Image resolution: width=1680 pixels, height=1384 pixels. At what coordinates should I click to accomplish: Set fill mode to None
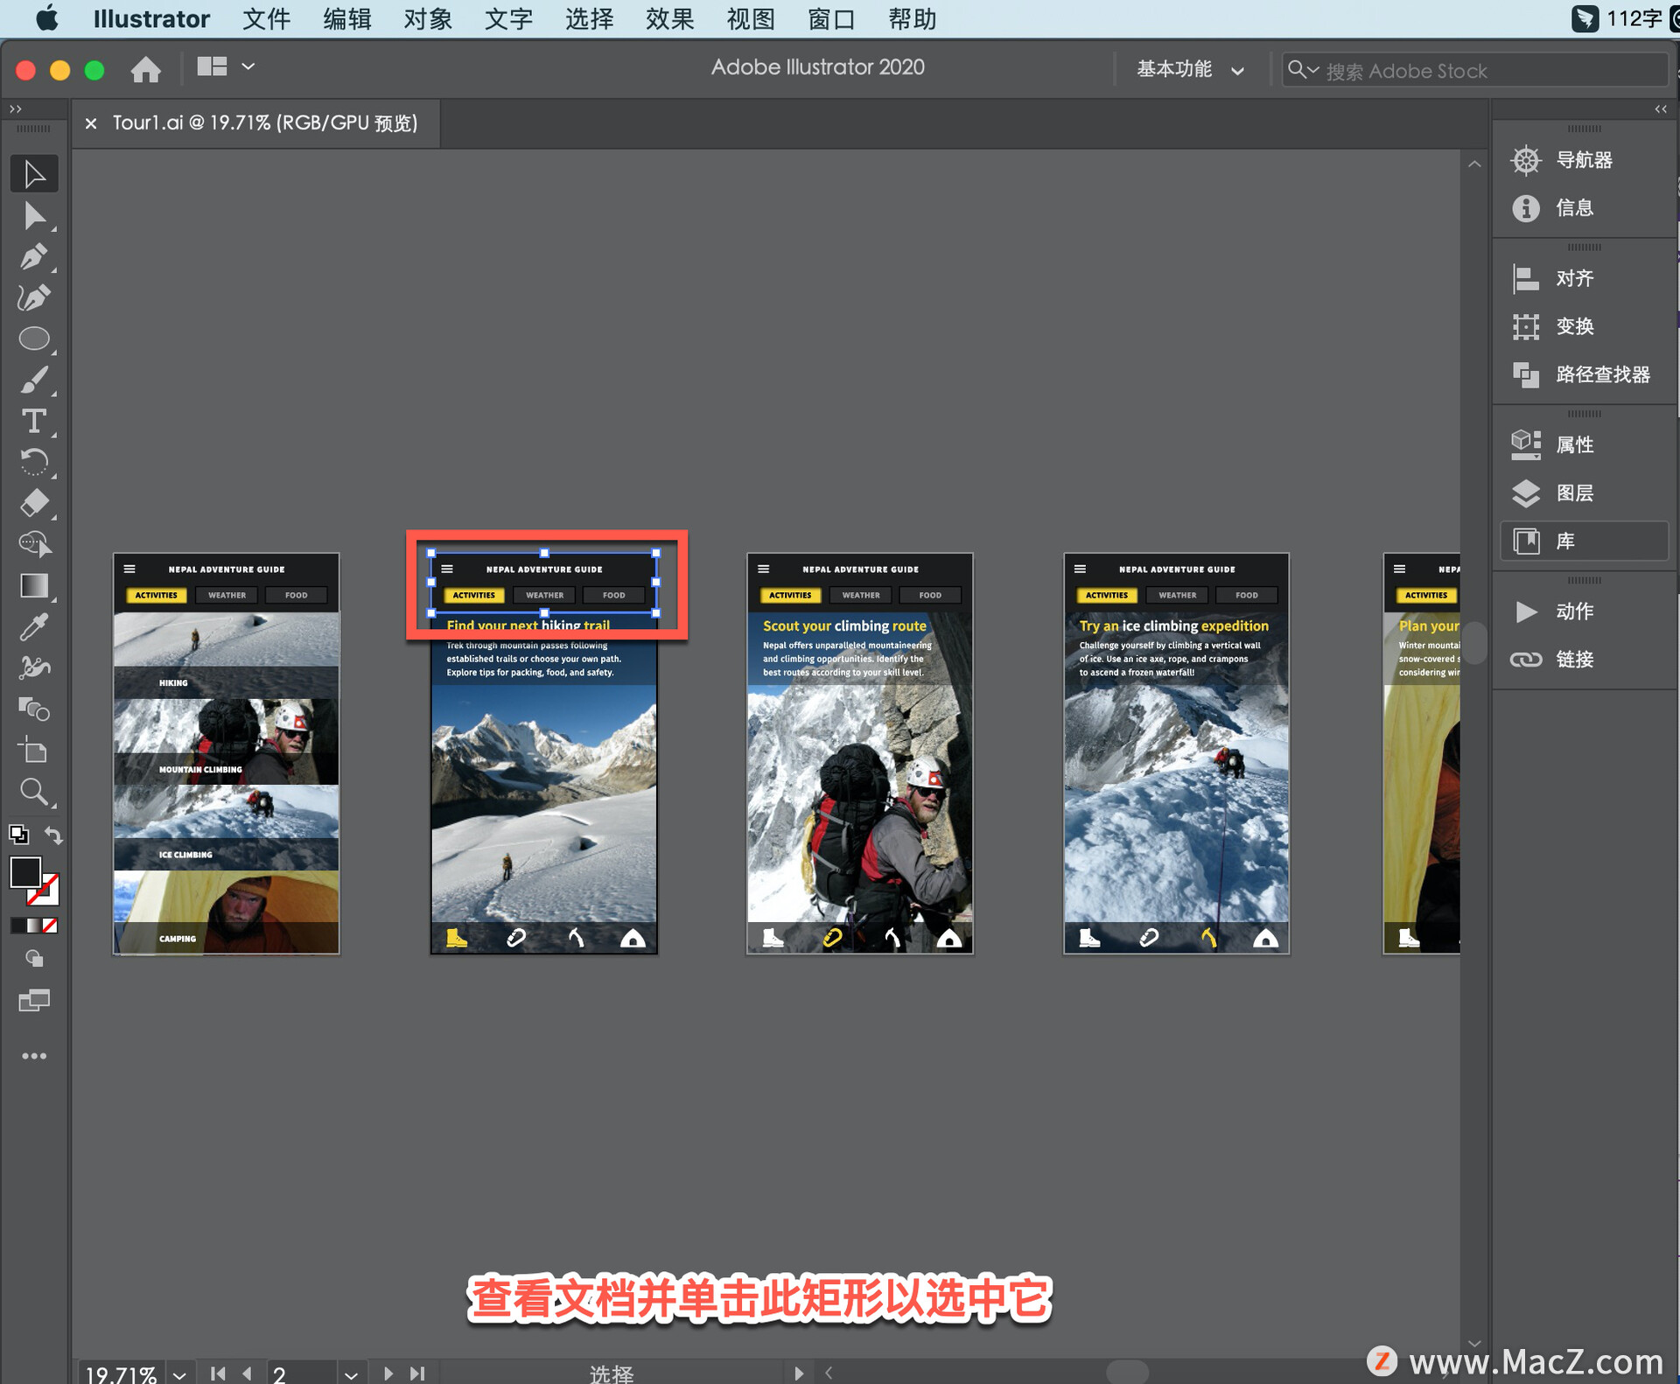point(51,925)
